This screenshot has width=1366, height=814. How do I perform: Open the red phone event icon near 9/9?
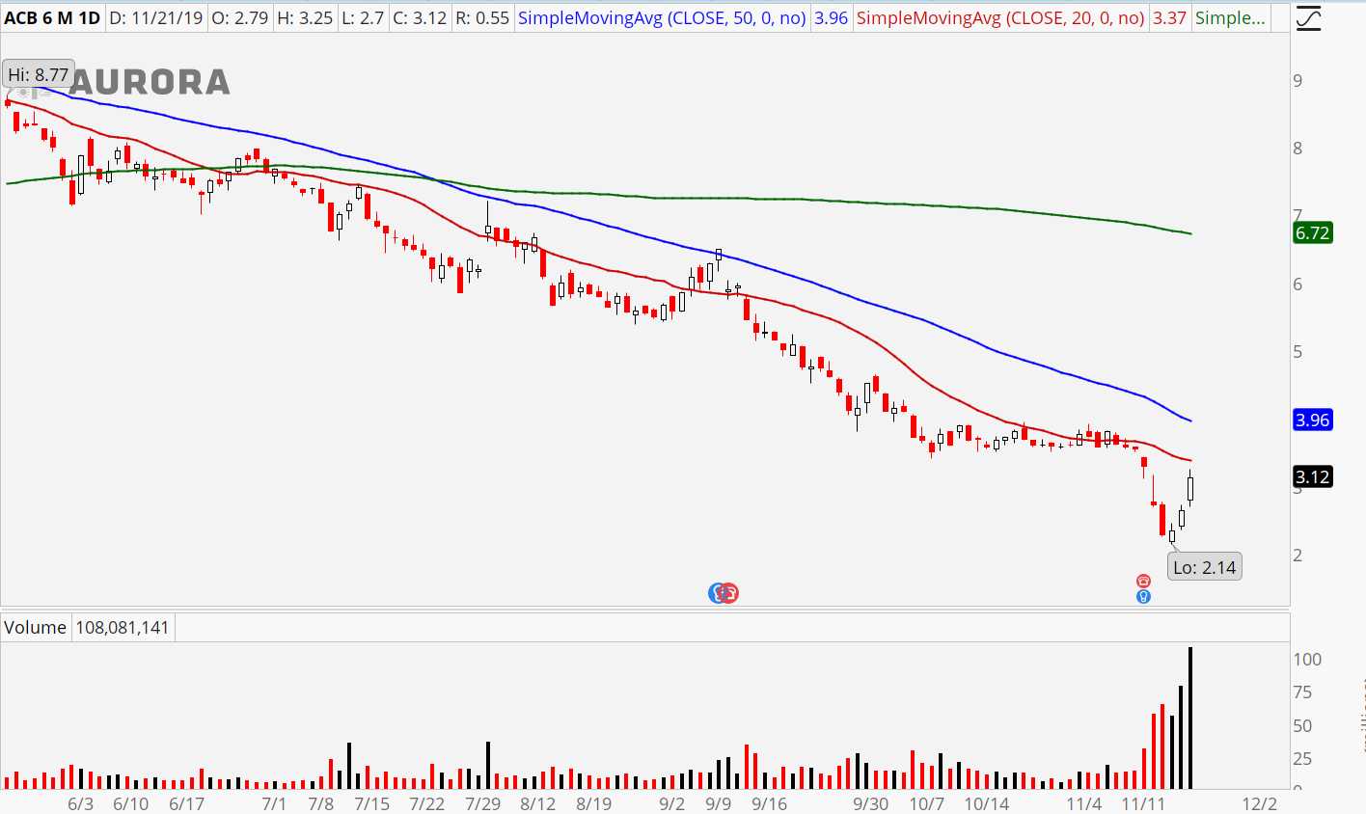pos(729,593)
